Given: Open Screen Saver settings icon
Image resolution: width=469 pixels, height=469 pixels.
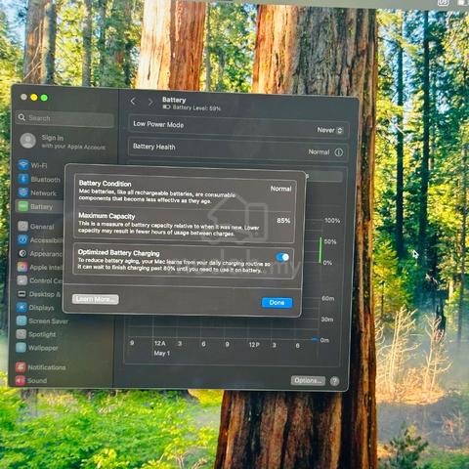Looking at the screenshot, I should pyautogui.click(x=21, y=320).
